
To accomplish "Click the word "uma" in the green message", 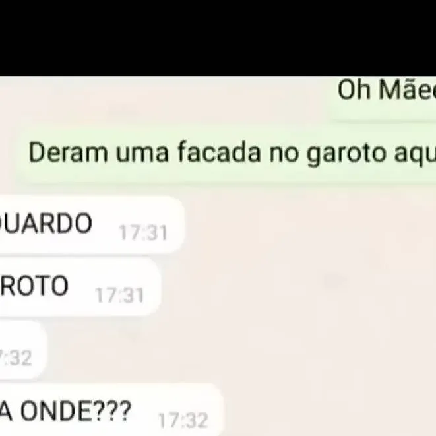I will (142, 154).
